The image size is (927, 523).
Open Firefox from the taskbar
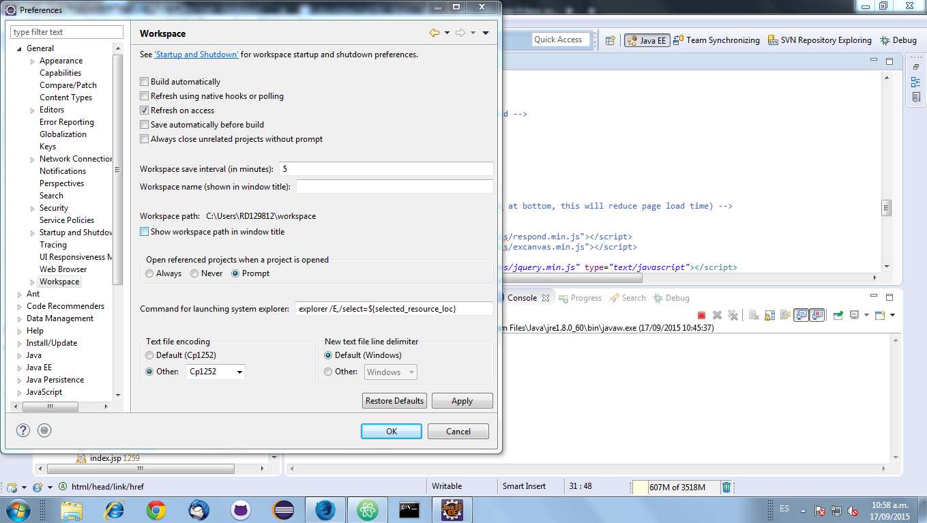325,510
